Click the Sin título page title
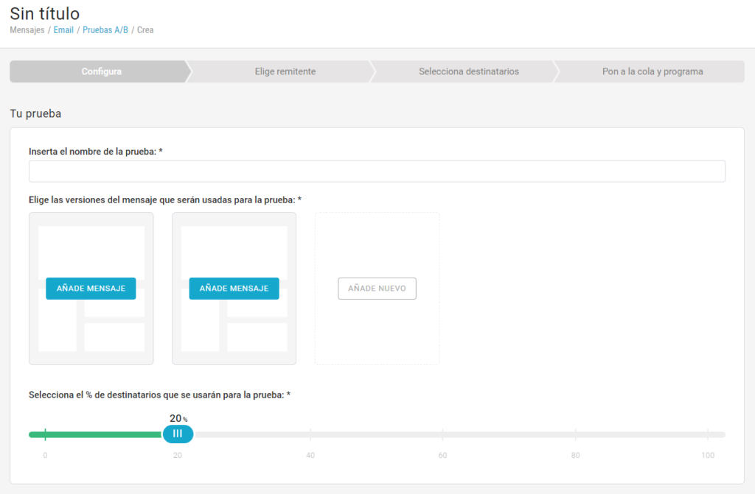 45,13
